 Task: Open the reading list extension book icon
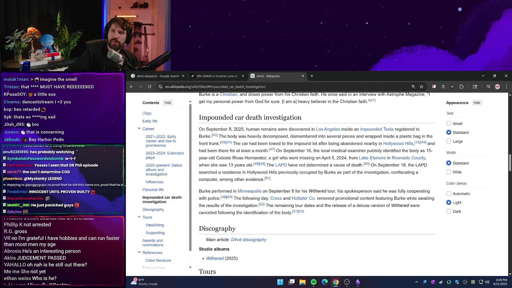(x=434, y=87)
